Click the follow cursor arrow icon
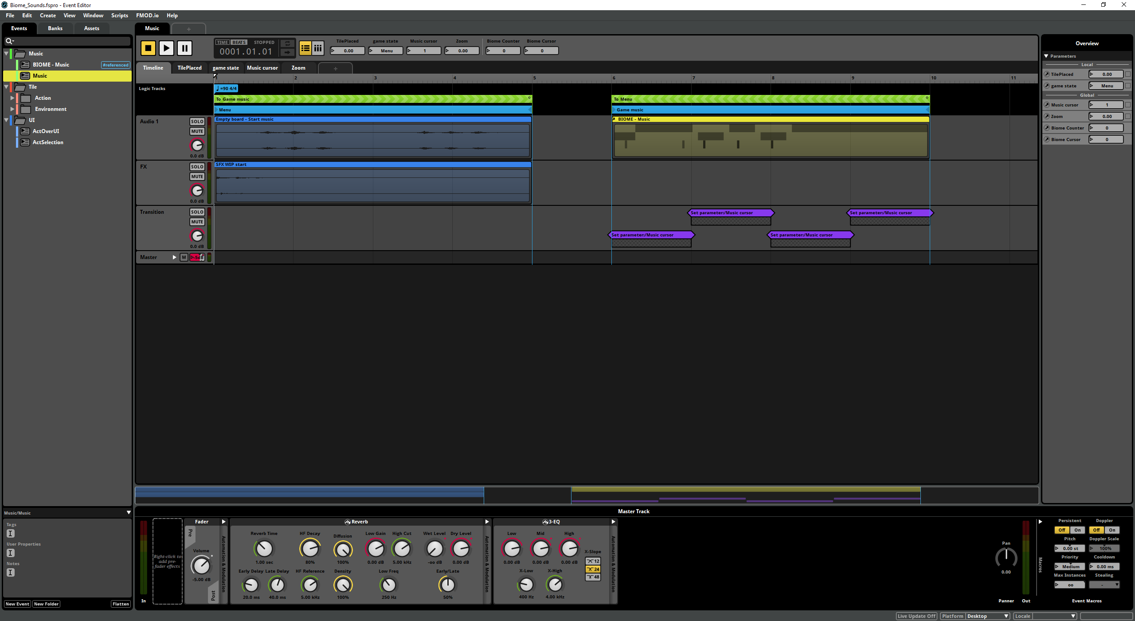Screen dimensions: 1135x621 287,52
